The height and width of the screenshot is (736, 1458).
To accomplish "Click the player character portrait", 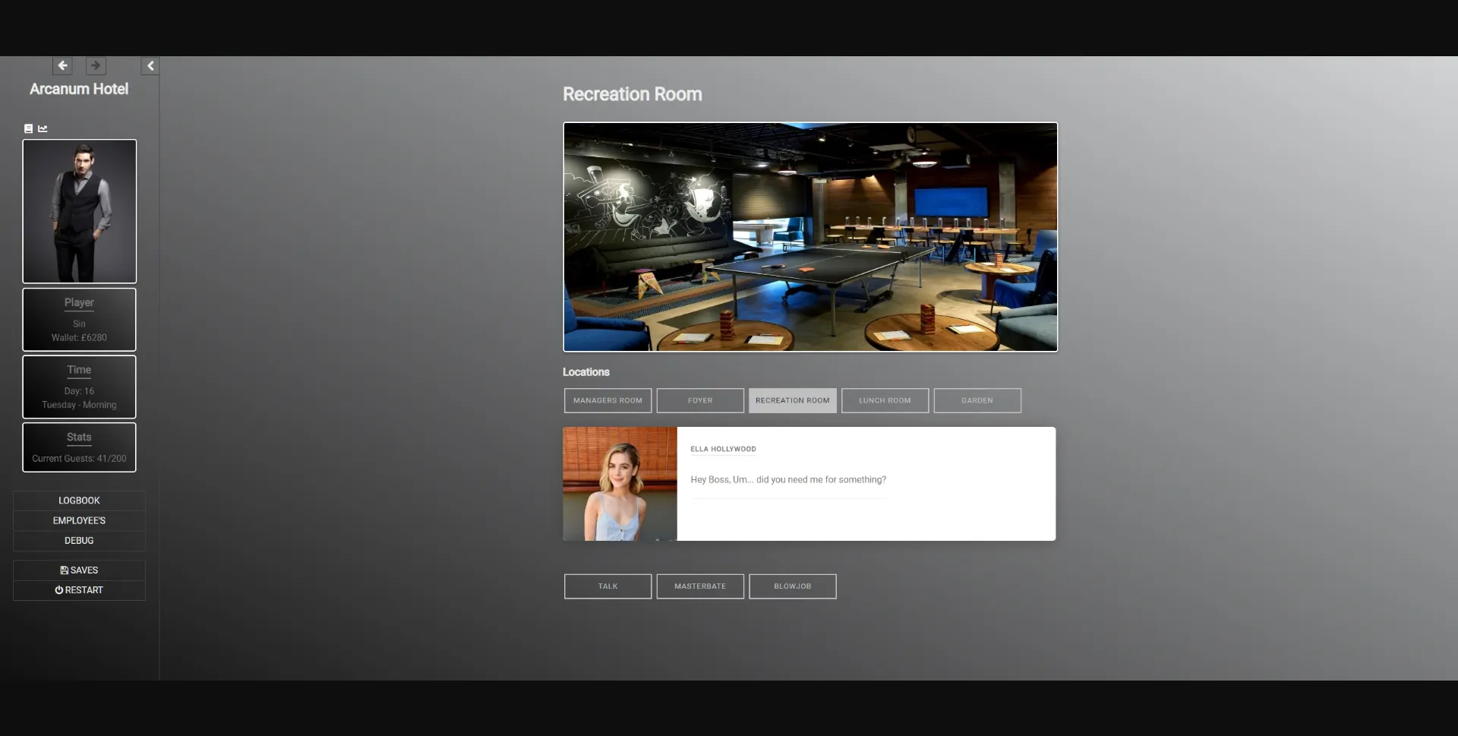I will 80,211.
